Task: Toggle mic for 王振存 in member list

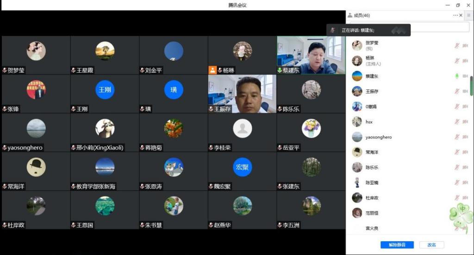Action: coord(457,91)
